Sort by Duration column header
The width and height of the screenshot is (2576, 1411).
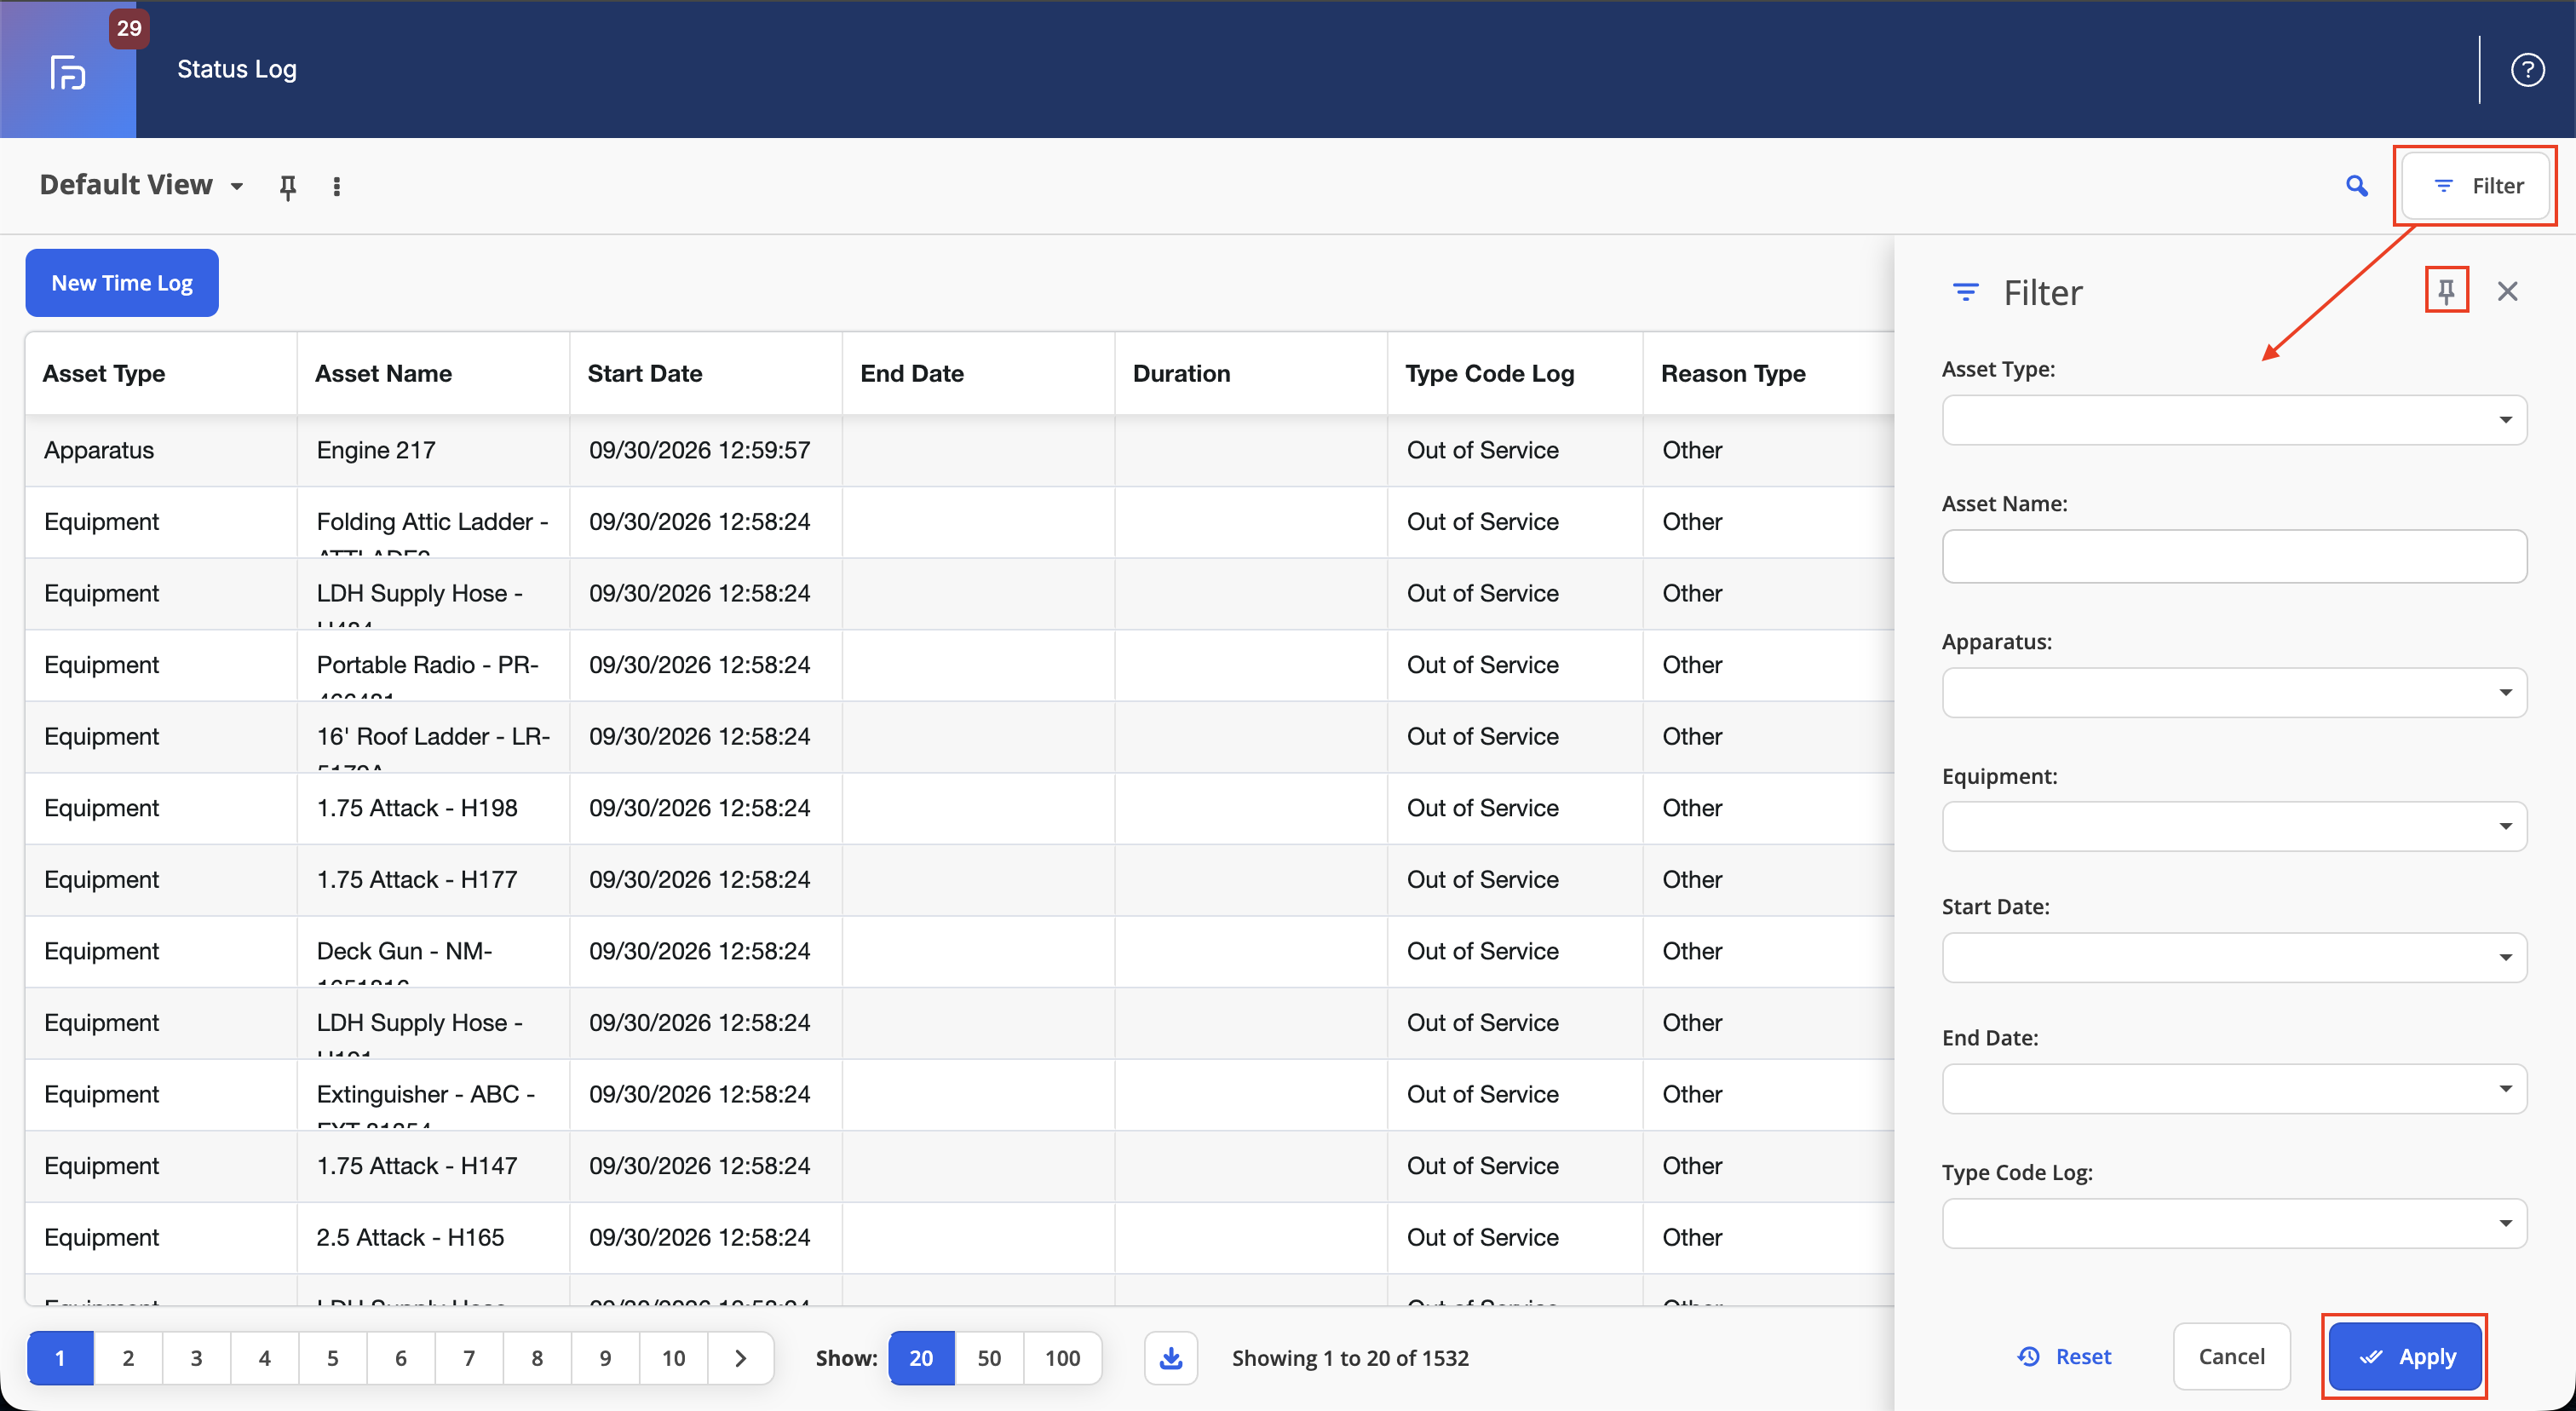[1251, 374]
